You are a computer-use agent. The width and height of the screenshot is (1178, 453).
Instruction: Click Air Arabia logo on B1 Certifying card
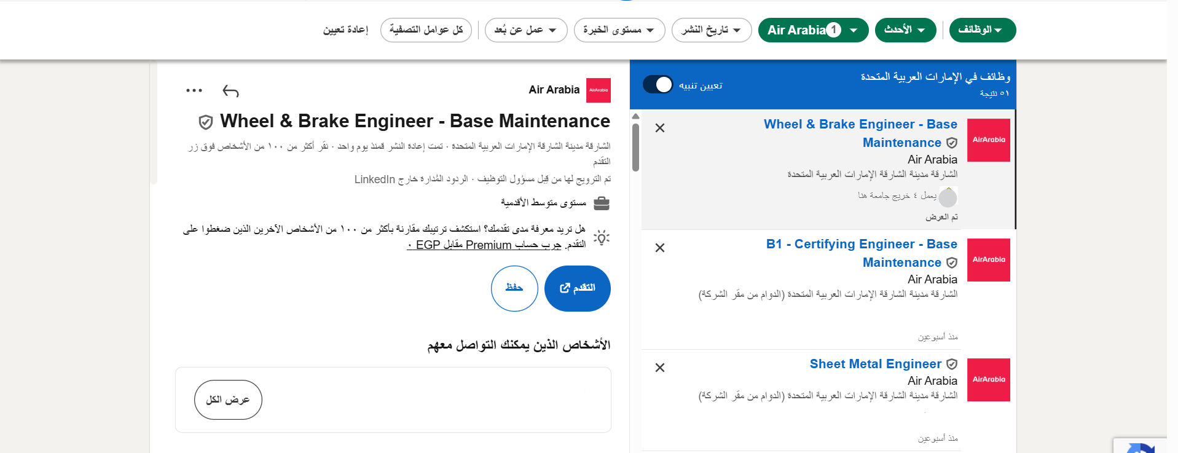[x=989, y=260]
